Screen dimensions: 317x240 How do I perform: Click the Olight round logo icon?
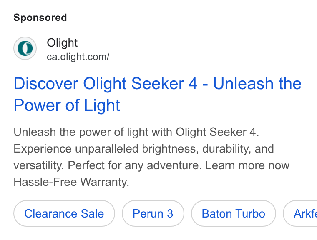click(x=25, y=48)
